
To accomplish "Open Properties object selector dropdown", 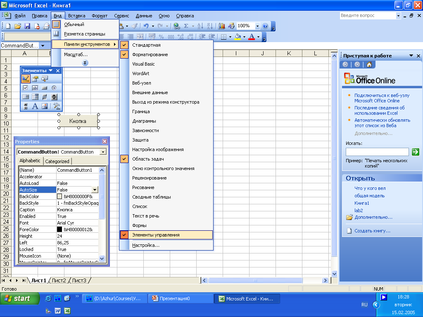I will point(103,152).
